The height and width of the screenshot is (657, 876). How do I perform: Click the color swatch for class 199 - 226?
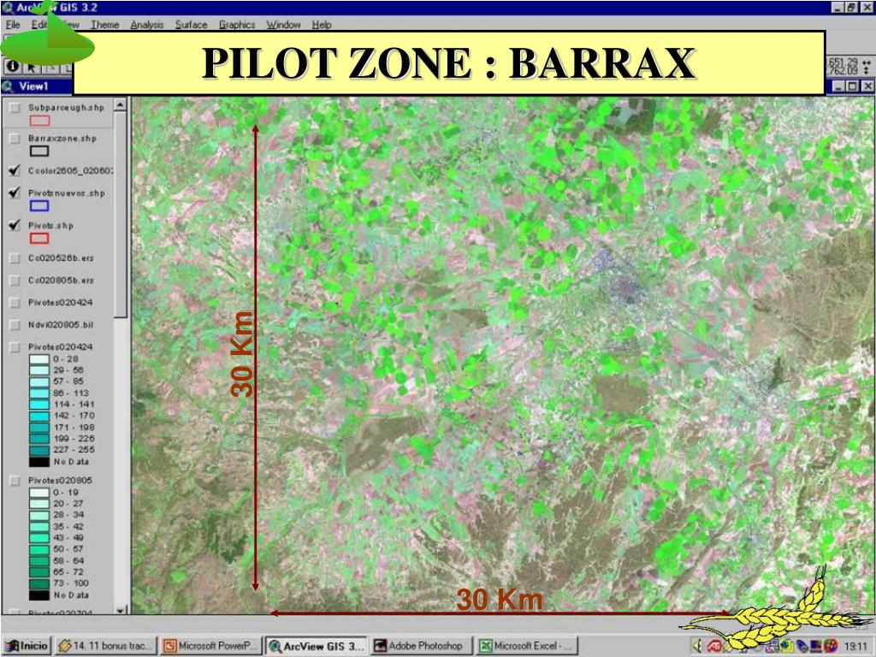coord(39,439)
